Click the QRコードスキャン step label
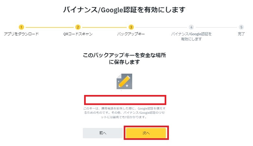253x146 pixels. coord(78,34)
